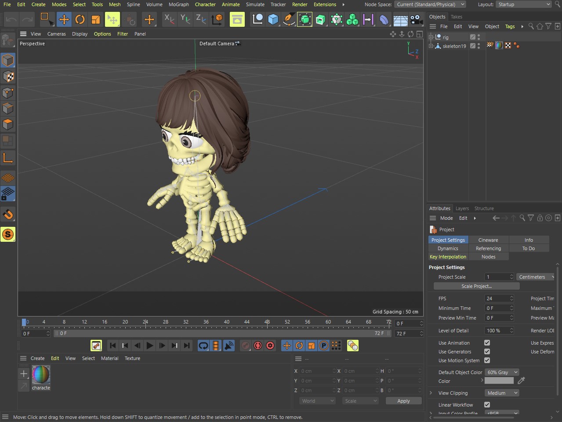The image size is (562, 422).
Task: Select the Spline Pen tool
Action: click(289, 19)
